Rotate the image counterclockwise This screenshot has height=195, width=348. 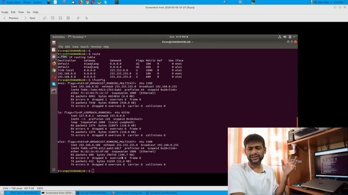tap(78, 18)
